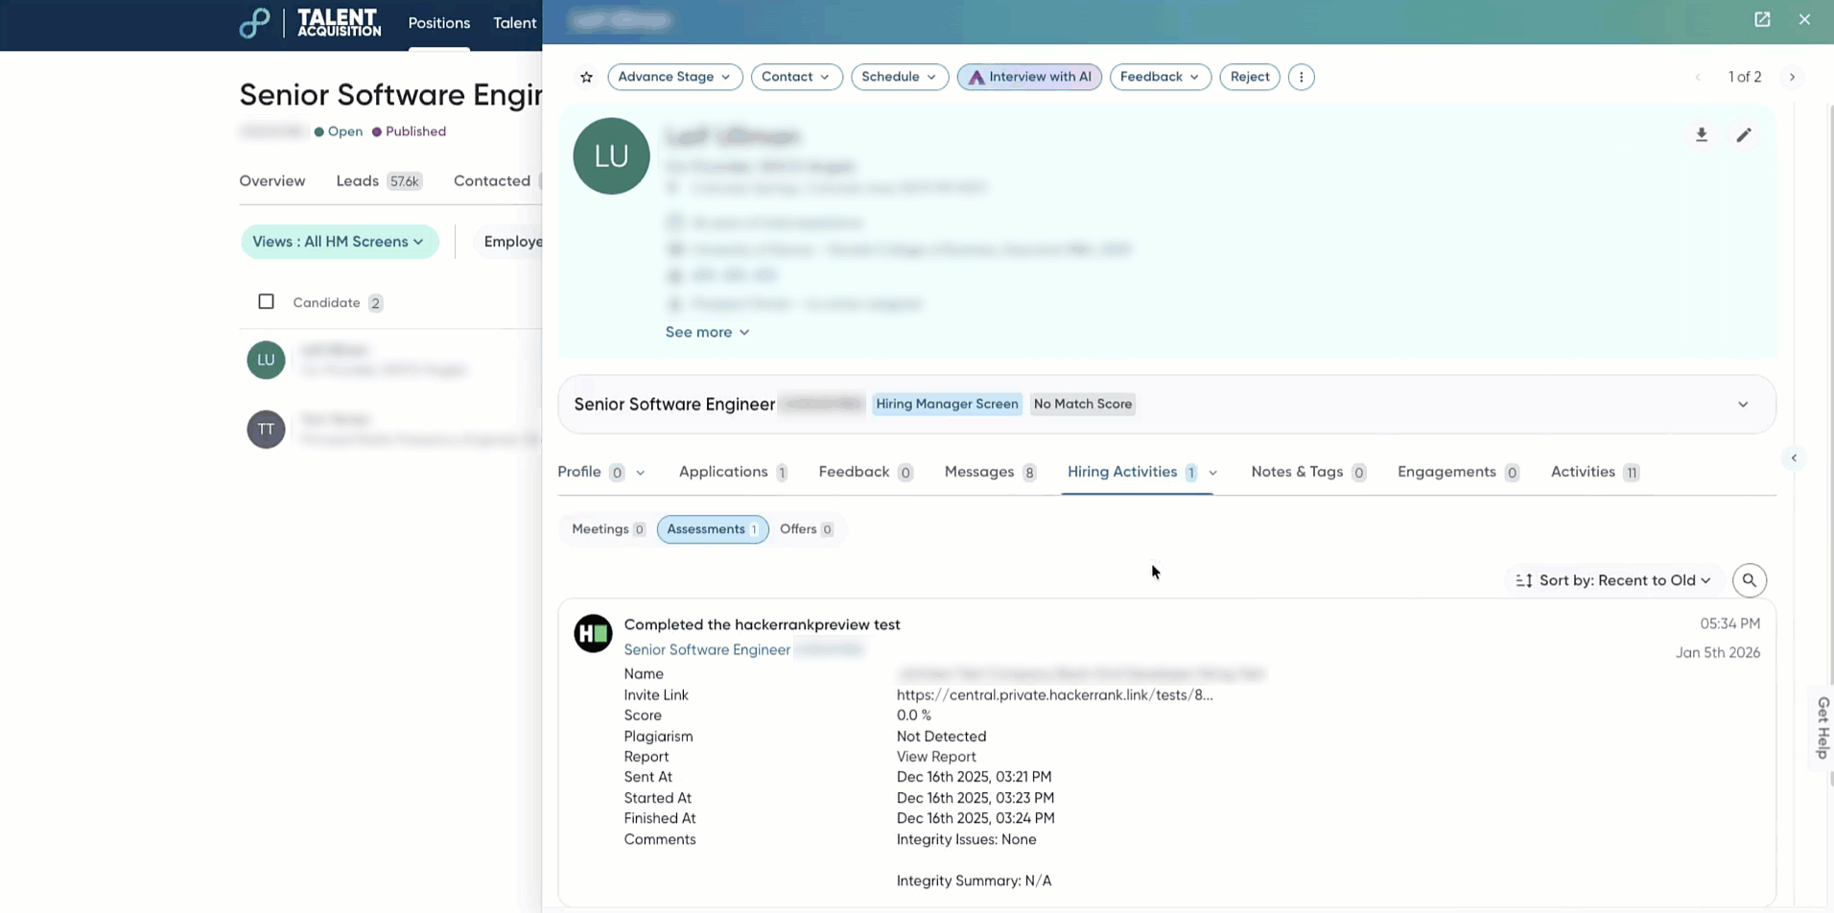Click the first candidate avatar in the list
Screen dimensions: 1834x913
(266, 360)
